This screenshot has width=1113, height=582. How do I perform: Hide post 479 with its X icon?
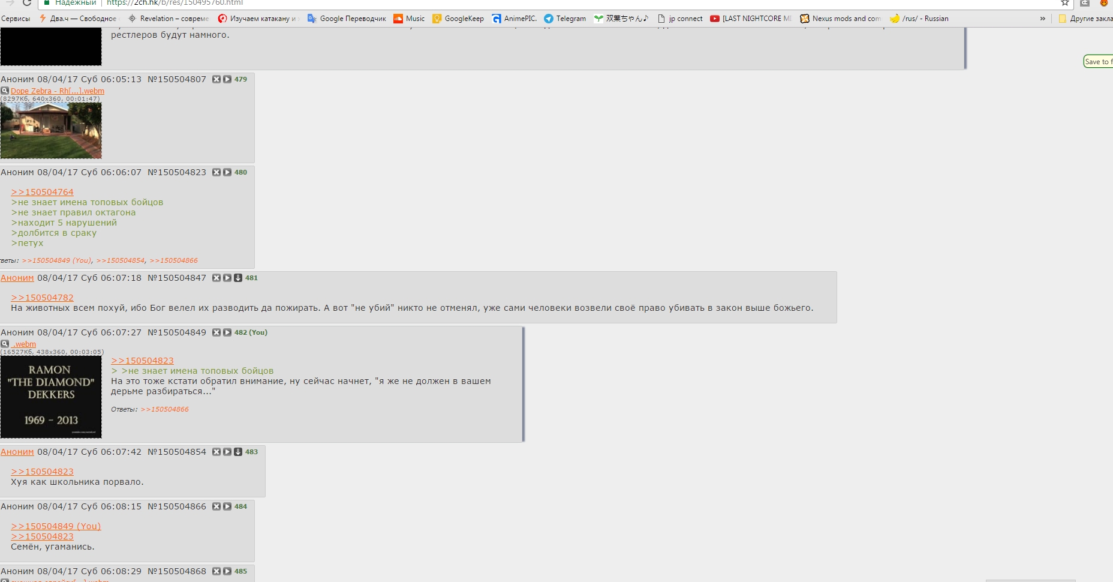216,79
